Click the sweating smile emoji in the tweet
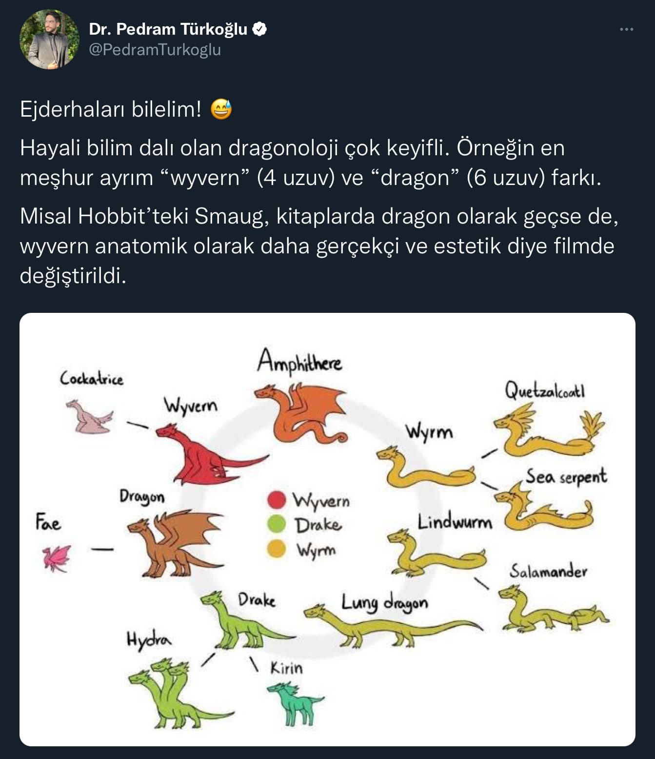 coord(221,109)
